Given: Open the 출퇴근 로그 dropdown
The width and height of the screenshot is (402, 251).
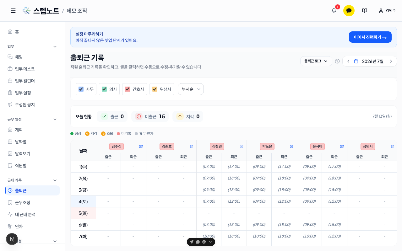Looking at the screenshot, I should click(x=316, y=61).
